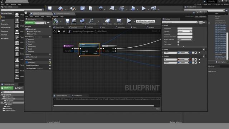Viewport: 229px width, 129px height.
Task: Click the Source Control icon in the main toolbar
Action: click(60, 8)
